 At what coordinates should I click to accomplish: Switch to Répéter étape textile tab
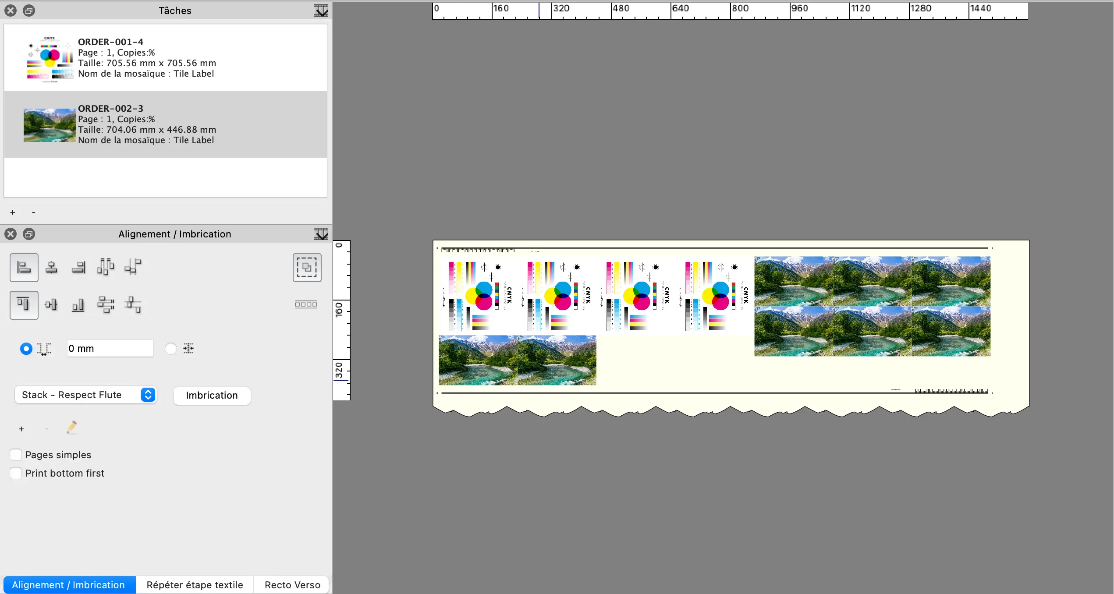(x=195, y=585)
